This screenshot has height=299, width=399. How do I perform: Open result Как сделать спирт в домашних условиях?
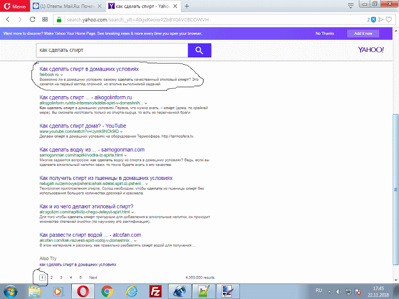pos(89,69)
